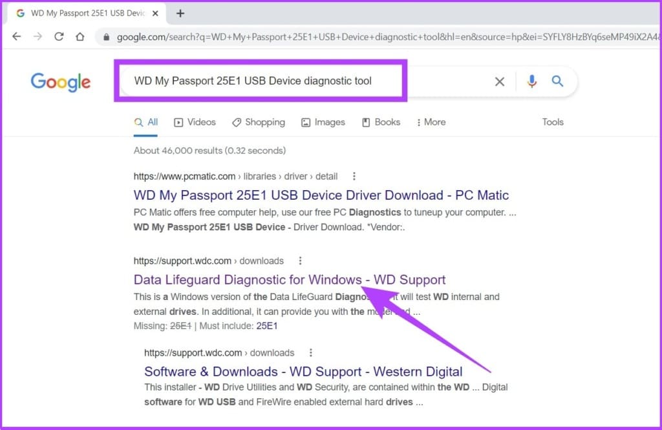662x430 pixels.
Task: Open a new tab with plus button
Action: coord(180,14)
